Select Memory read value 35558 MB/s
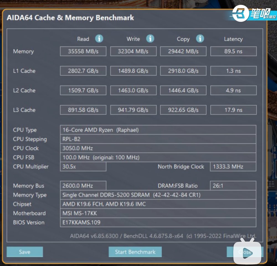The height and width of the screenshot is (266, 277). click(x=83, y=51)
